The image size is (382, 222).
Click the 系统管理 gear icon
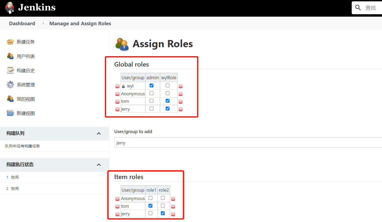(x=10, y=85)
